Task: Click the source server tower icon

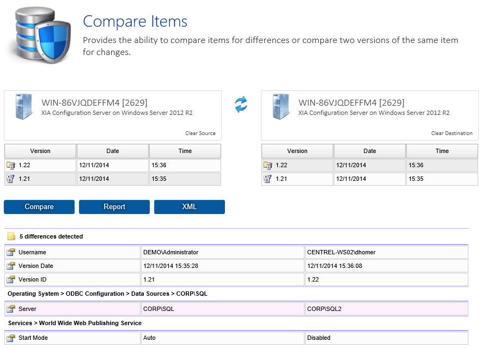Action: pyautogui.click(x=23, y=107)
